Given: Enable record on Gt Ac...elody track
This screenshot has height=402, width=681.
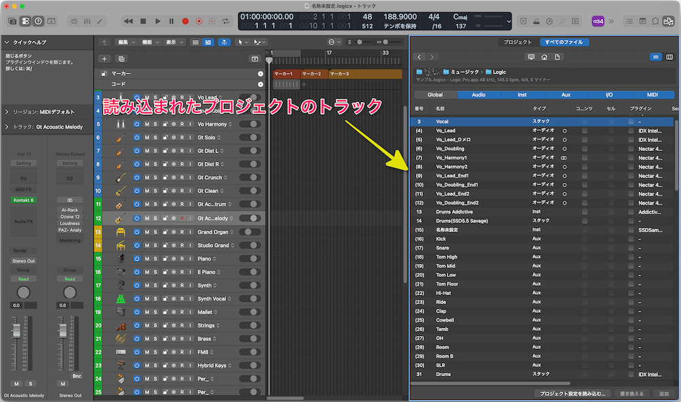Looking at the screenshot, I should pos(182,218).
